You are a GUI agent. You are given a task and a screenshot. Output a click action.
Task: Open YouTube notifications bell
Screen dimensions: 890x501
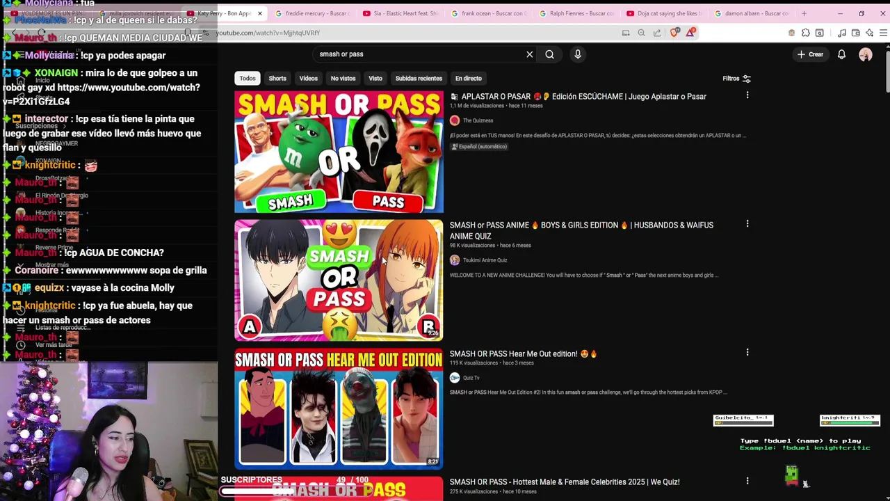click(x=841, y=54)
